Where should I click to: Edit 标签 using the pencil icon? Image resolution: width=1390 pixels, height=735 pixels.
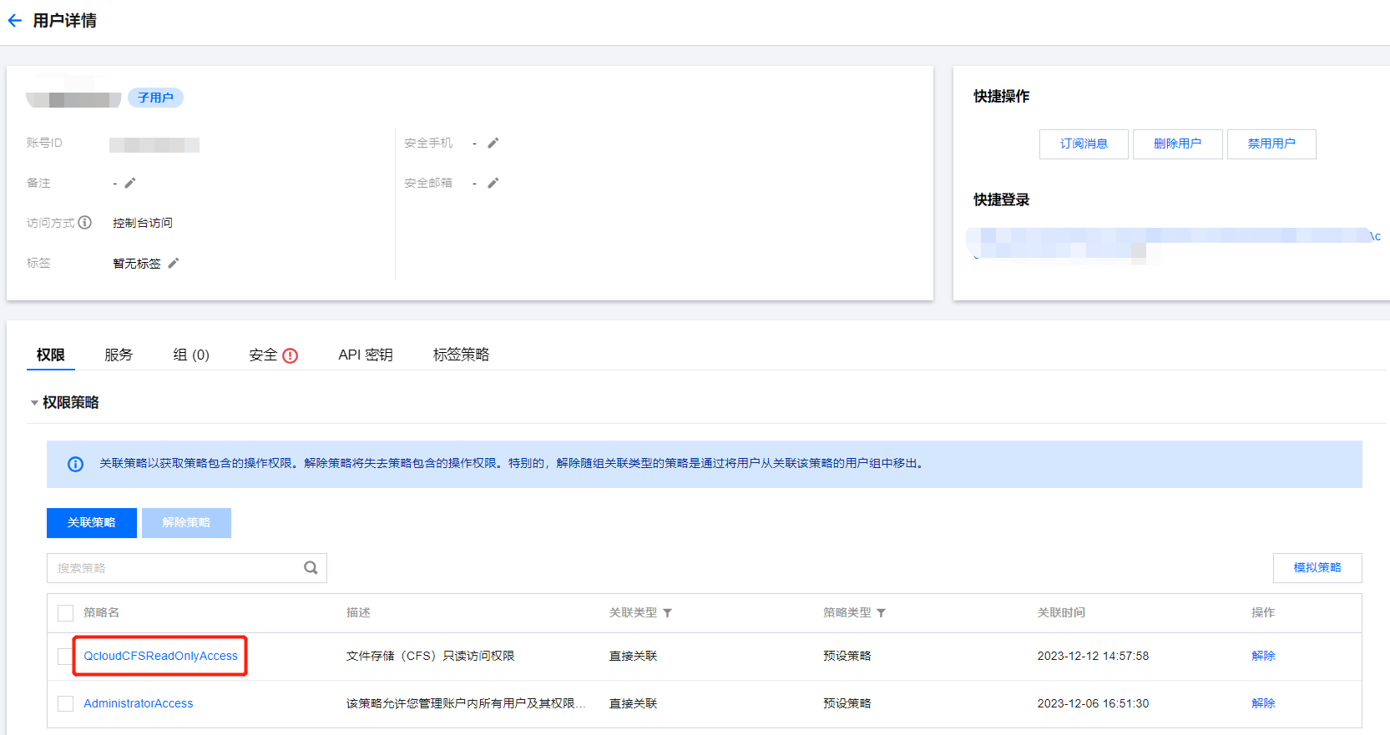click(x=174, y=263)
